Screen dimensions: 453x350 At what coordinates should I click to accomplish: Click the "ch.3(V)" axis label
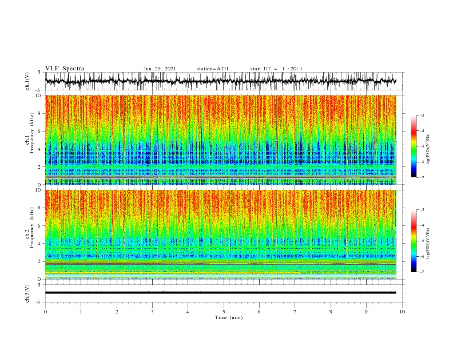(x=27, y=293)
